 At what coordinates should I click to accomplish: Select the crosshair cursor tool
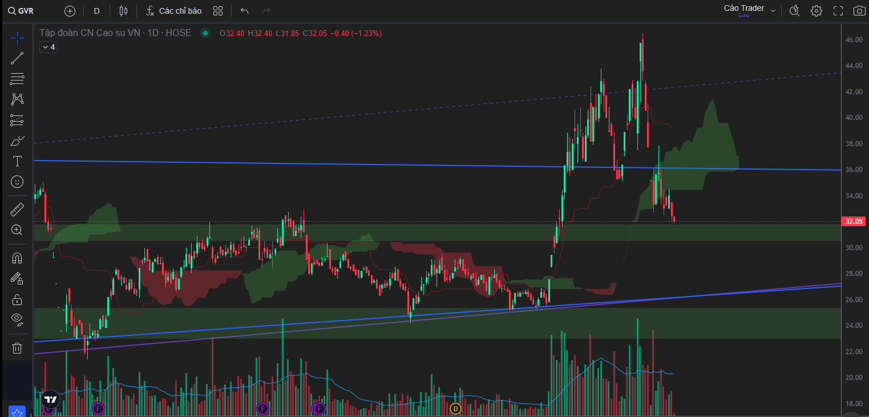tap(17, 38)
